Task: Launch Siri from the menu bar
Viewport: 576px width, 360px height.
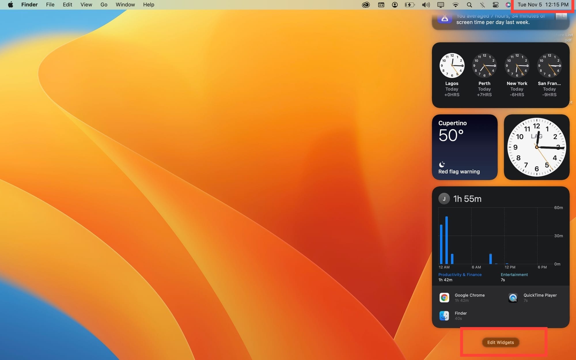Action: tap(508, 5)
